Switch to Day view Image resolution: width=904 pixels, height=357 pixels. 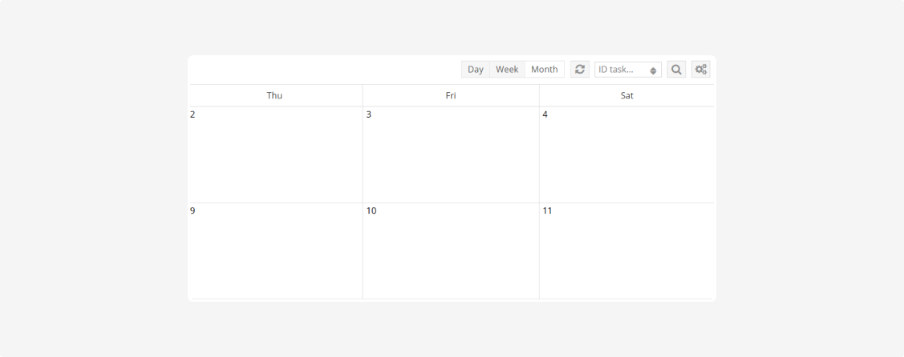point(476,70)
